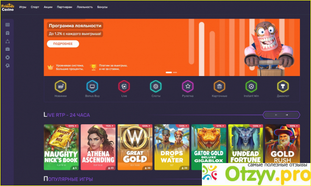
Task: Open the Игры menu item
Action: [22, 7]
